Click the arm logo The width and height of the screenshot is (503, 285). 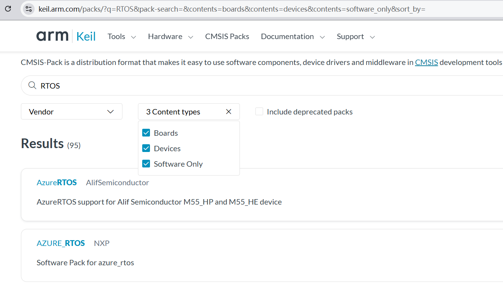click(52, 36)
